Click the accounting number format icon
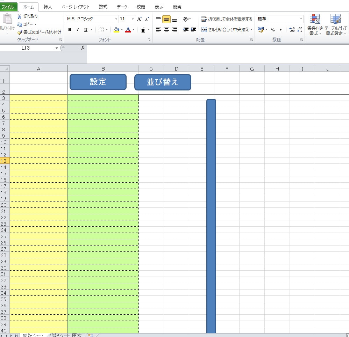Viewport: 349px width, 337px height. pyautogui.click(x=261, y=30)
